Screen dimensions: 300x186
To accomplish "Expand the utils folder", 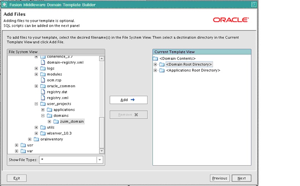I will tap(36, 128).
